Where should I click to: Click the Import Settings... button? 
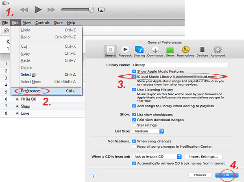[x=203, y=157]
